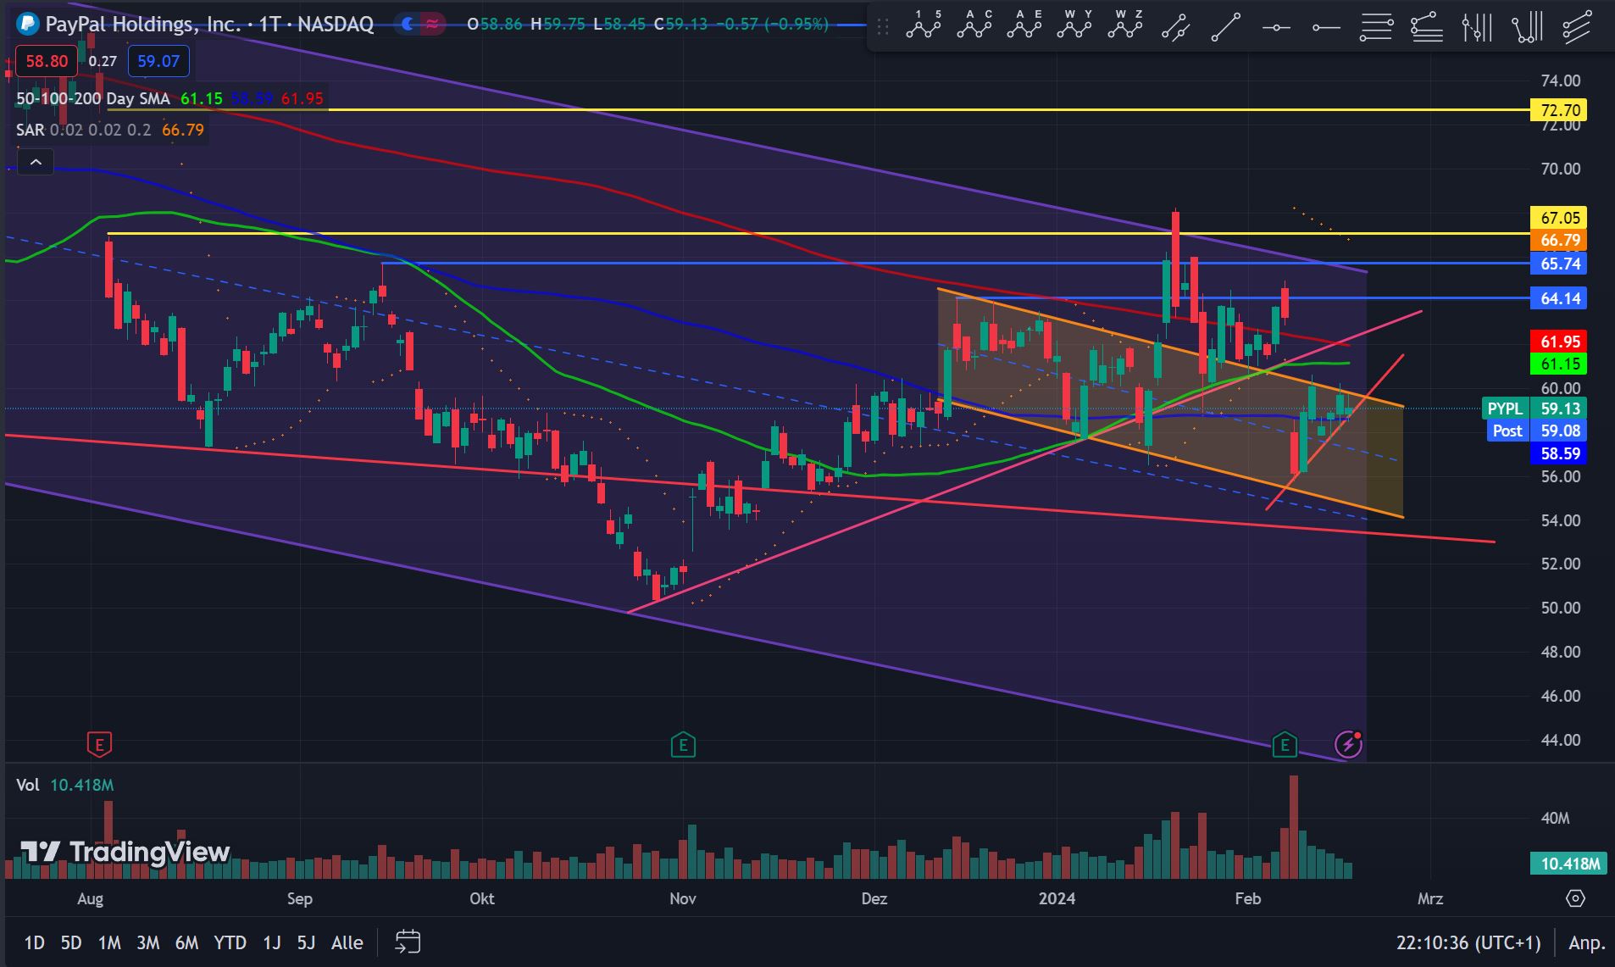This screenshot has width=1615, height=967.
Task: Select the horizontal ray drawing tool
Action: (x=1326, y=28)
